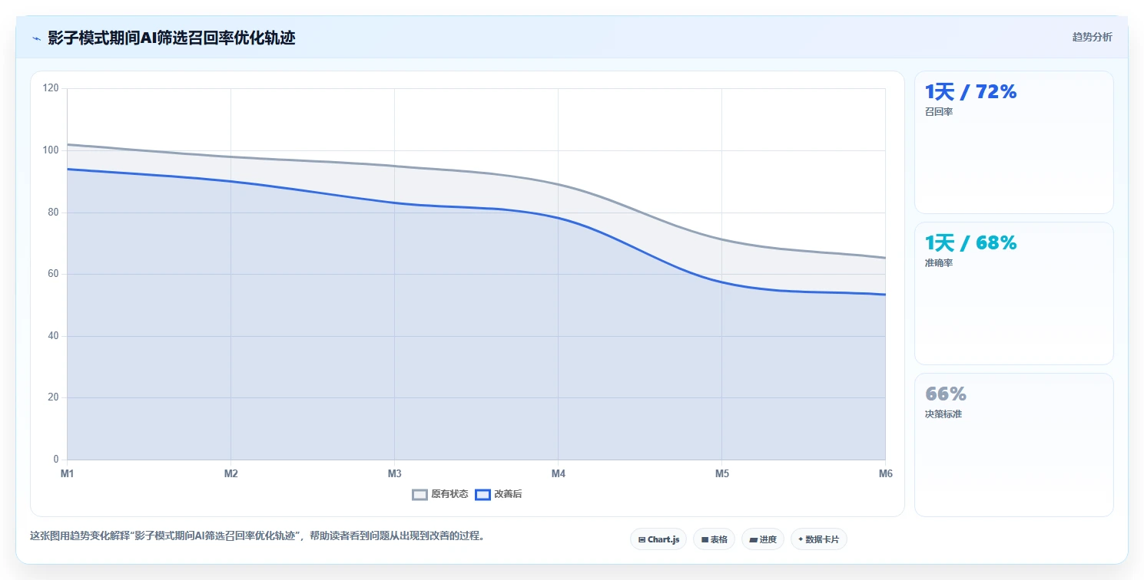Image resolution: width=1144 pixels, height=580 pixels.
Task: Click the 66% value text
Action: (946, 394)
